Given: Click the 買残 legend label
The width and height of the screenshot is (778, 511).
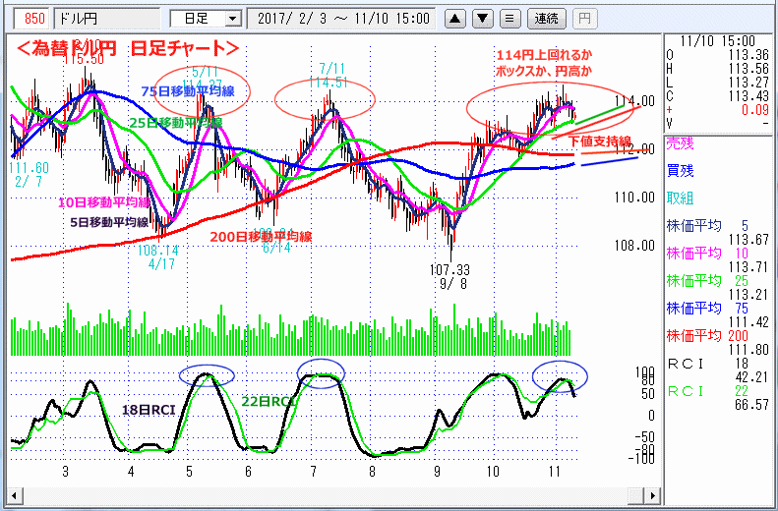Looking at the screenshot, I should (680, 169).
